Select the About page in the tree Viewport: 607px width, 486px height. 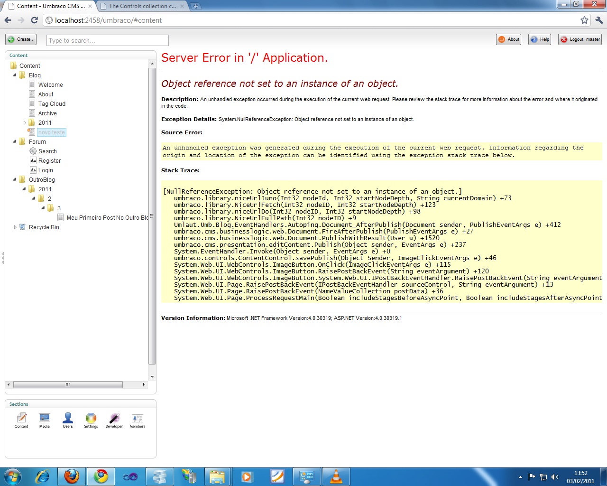46,94
